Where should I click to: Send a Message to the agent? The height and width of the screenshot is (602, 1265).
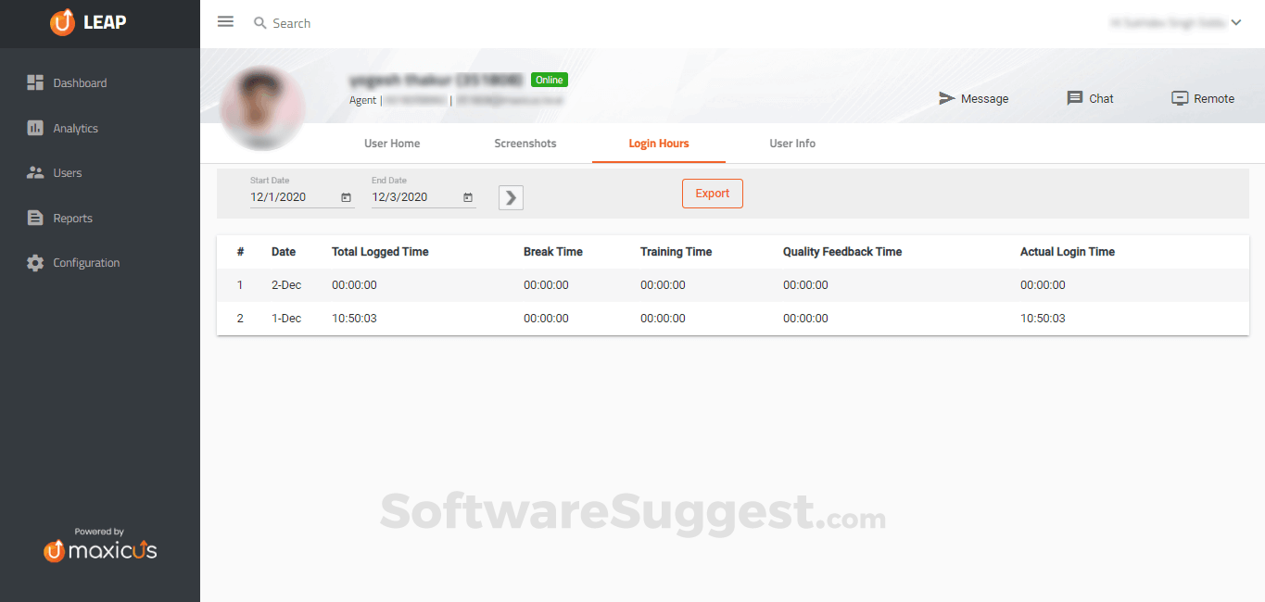[974, 98]
